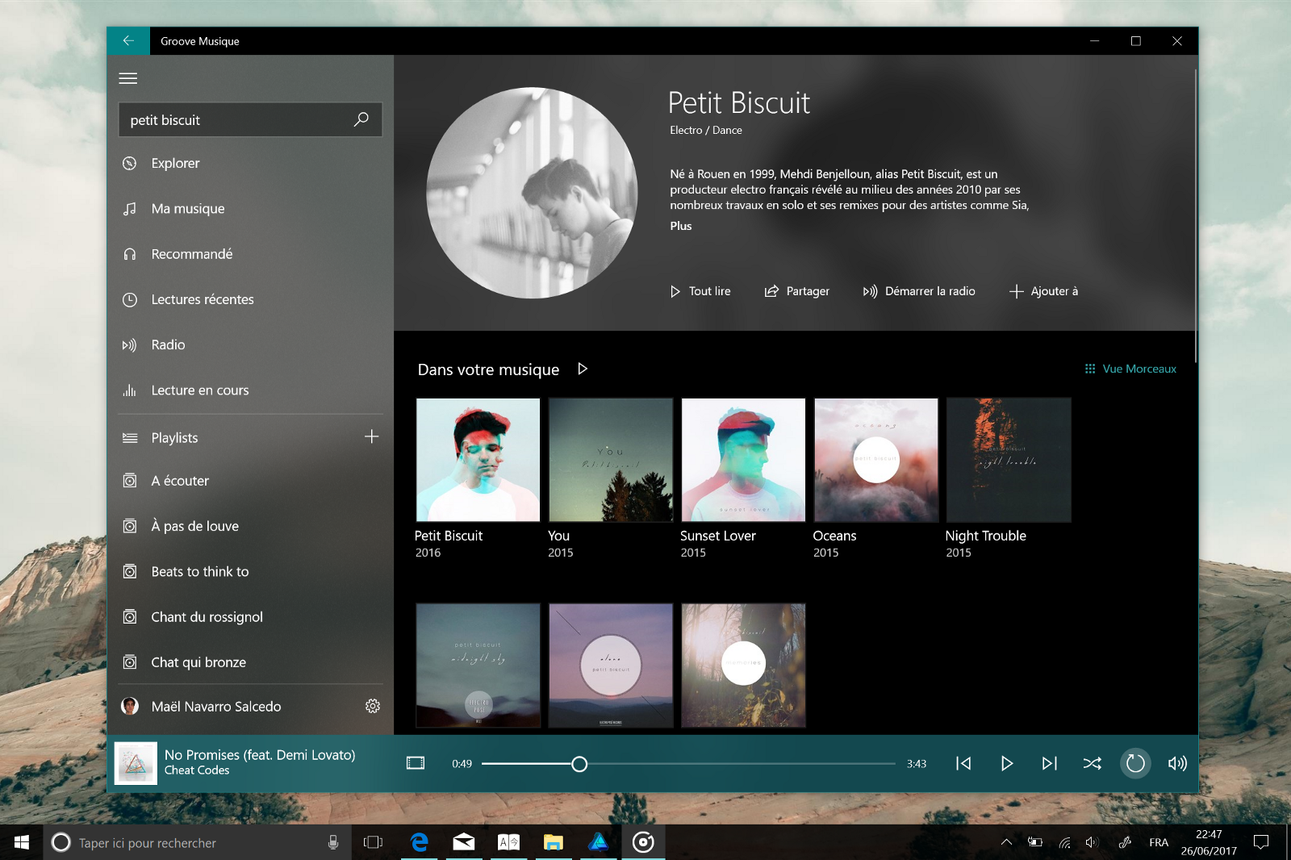Expand biography with Plus link

681,226
